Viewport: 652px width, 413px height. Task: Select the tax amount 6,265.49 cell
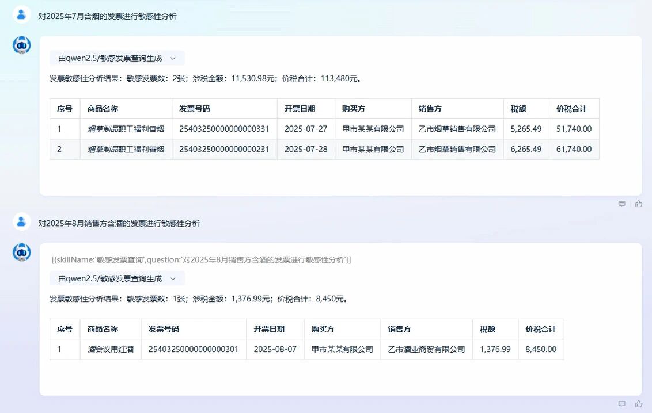coord(526,148)
